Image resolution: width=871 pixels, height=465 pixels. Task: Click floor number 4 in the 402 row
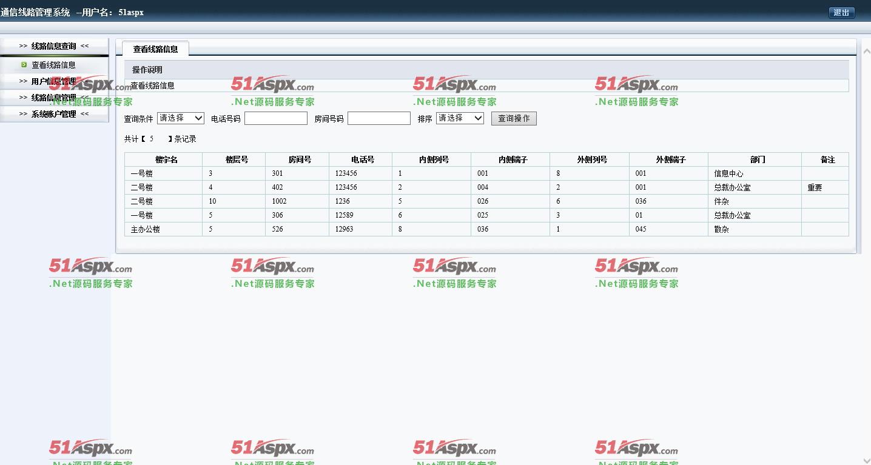(210, 187)
